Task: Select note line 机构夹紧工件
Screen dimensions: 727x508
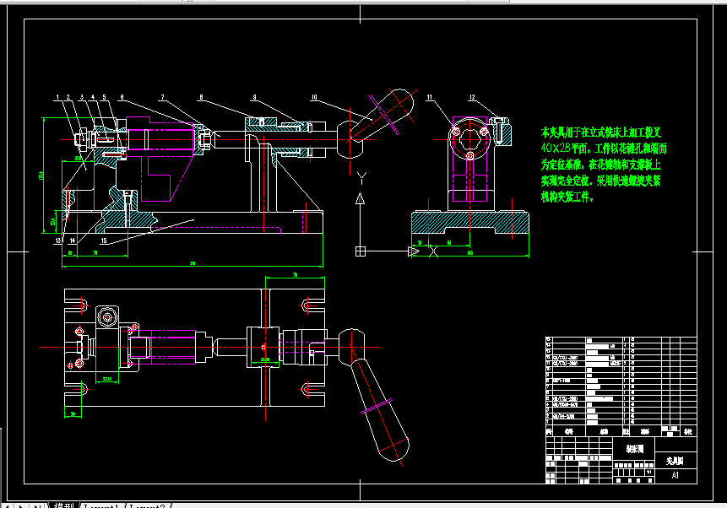Action: (567, 197)
